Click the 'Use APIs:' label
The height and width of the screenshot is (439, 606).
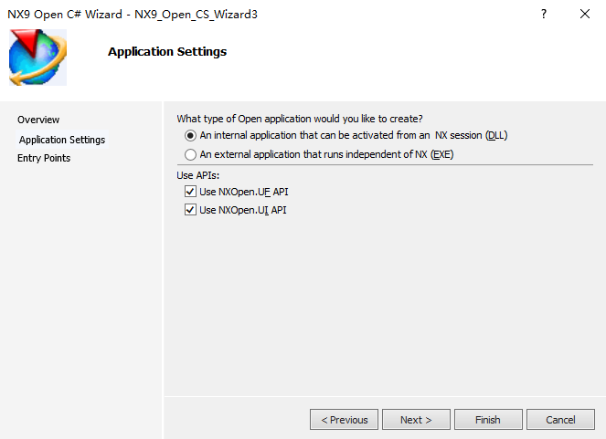198,175
